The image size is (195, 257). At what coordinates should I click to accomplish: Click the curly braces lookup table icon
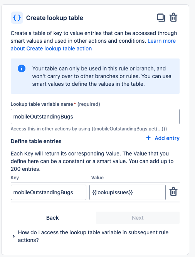click(17, 18)
